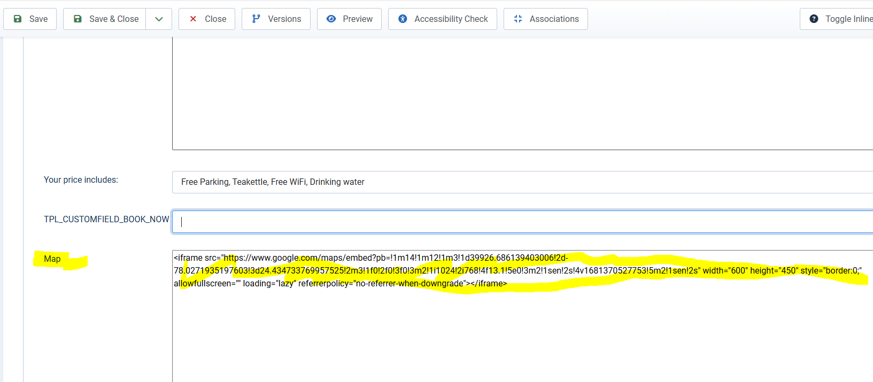Click the TPL_CUSTOMFIELD_BOOK_NOW label
This screenshot has width=873, height=382.
106,220
